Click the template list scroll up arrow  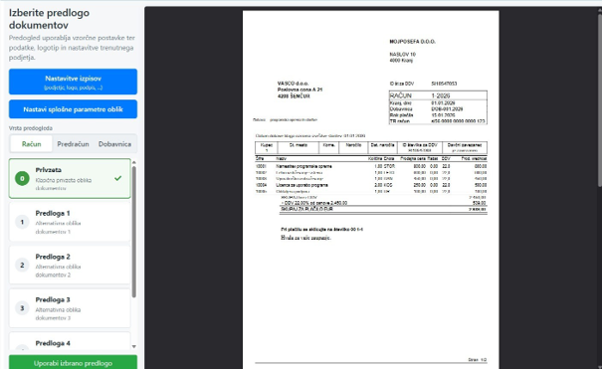134,163
